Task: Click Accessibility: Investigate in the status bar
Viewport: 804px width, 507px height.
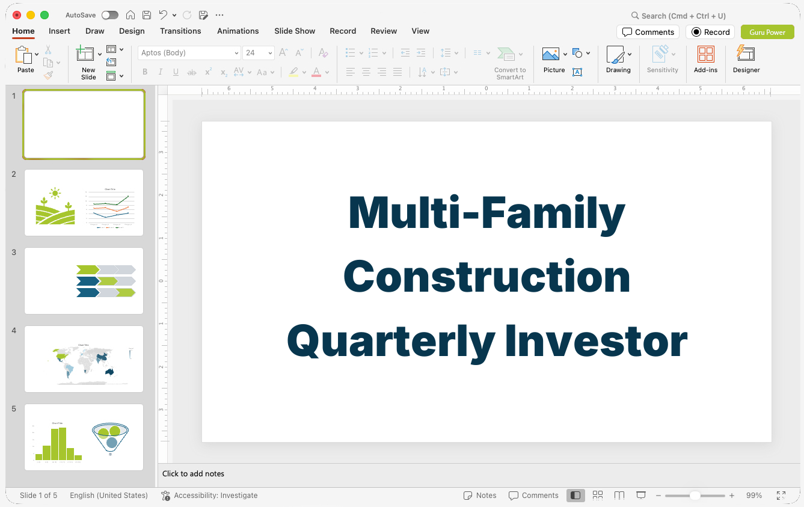Action: (x=209, y=496)
